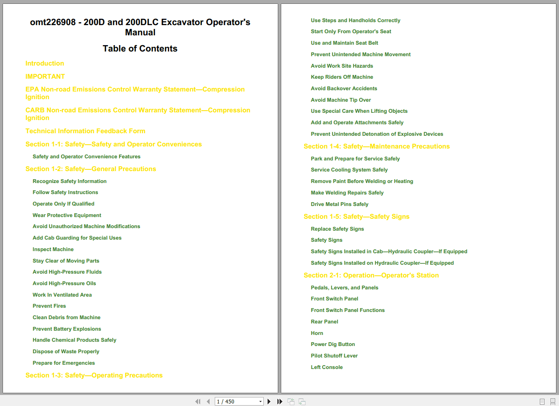
Task: Open EPA Non-road Emissions Control Warranty link
Action: pyautogui.click(x=135, y=93)
